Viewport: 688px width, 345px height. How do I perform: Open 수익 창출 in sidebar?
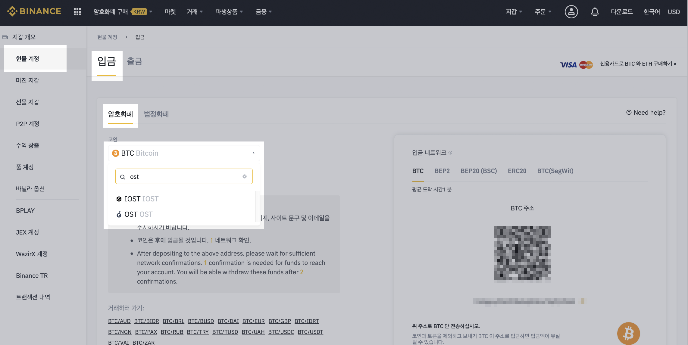[x=27, y=145]
